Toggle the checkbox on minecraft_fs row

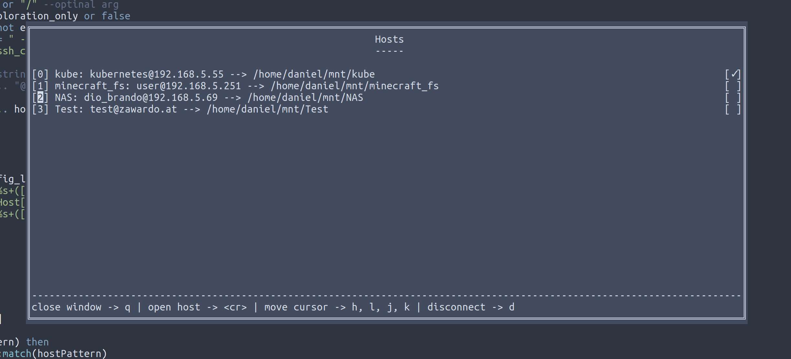[732, 86]
